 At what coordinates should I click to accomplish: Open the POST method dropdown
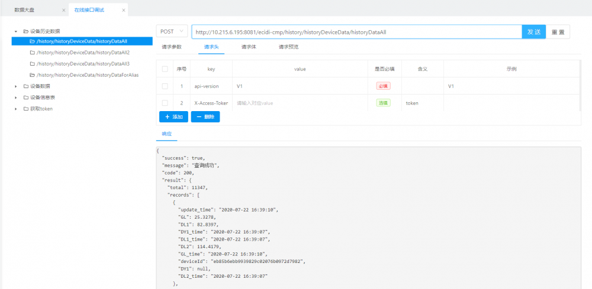point(172,32)
